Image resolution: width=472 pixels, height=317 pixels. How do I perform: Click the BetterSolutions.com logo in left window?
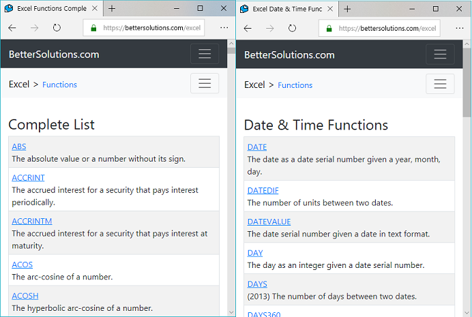pos(54,55)
